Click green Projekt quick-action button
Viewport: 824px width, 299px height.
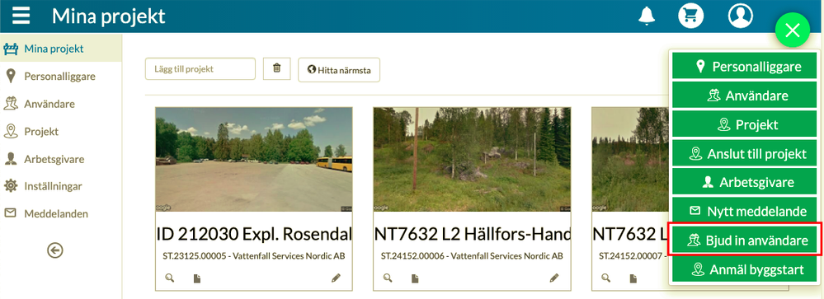745,124
